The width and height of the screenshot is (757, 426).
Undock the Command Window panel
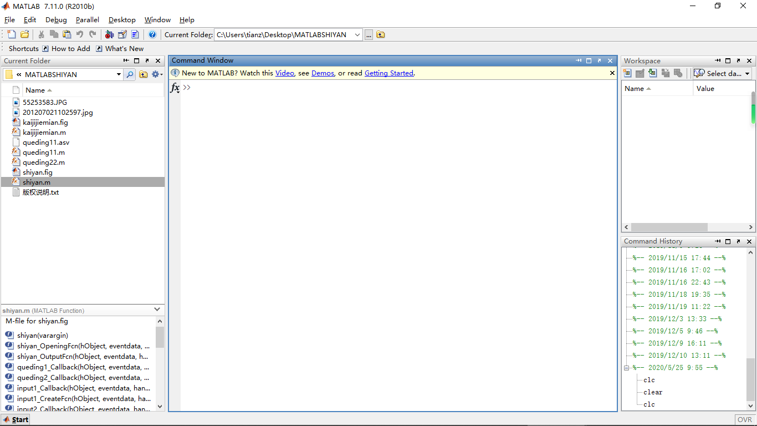(600, 60)
